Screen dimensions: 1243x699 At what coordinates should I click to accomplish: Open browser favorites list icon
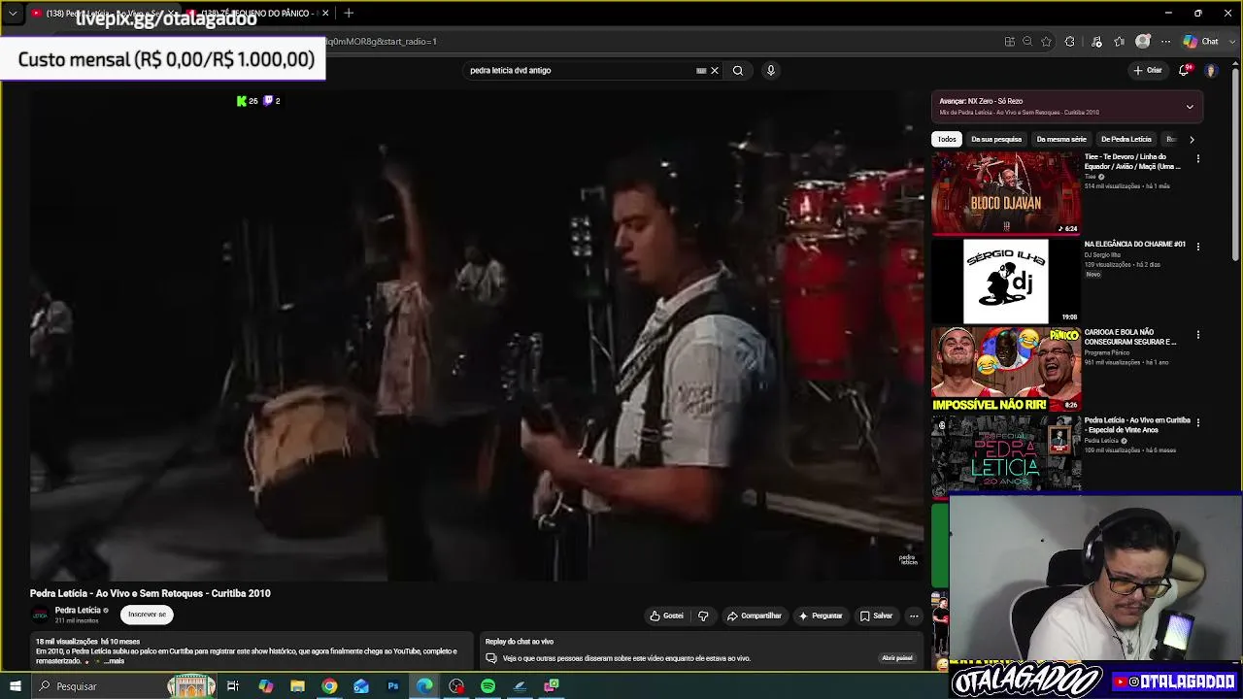(x=1120, y=41)
